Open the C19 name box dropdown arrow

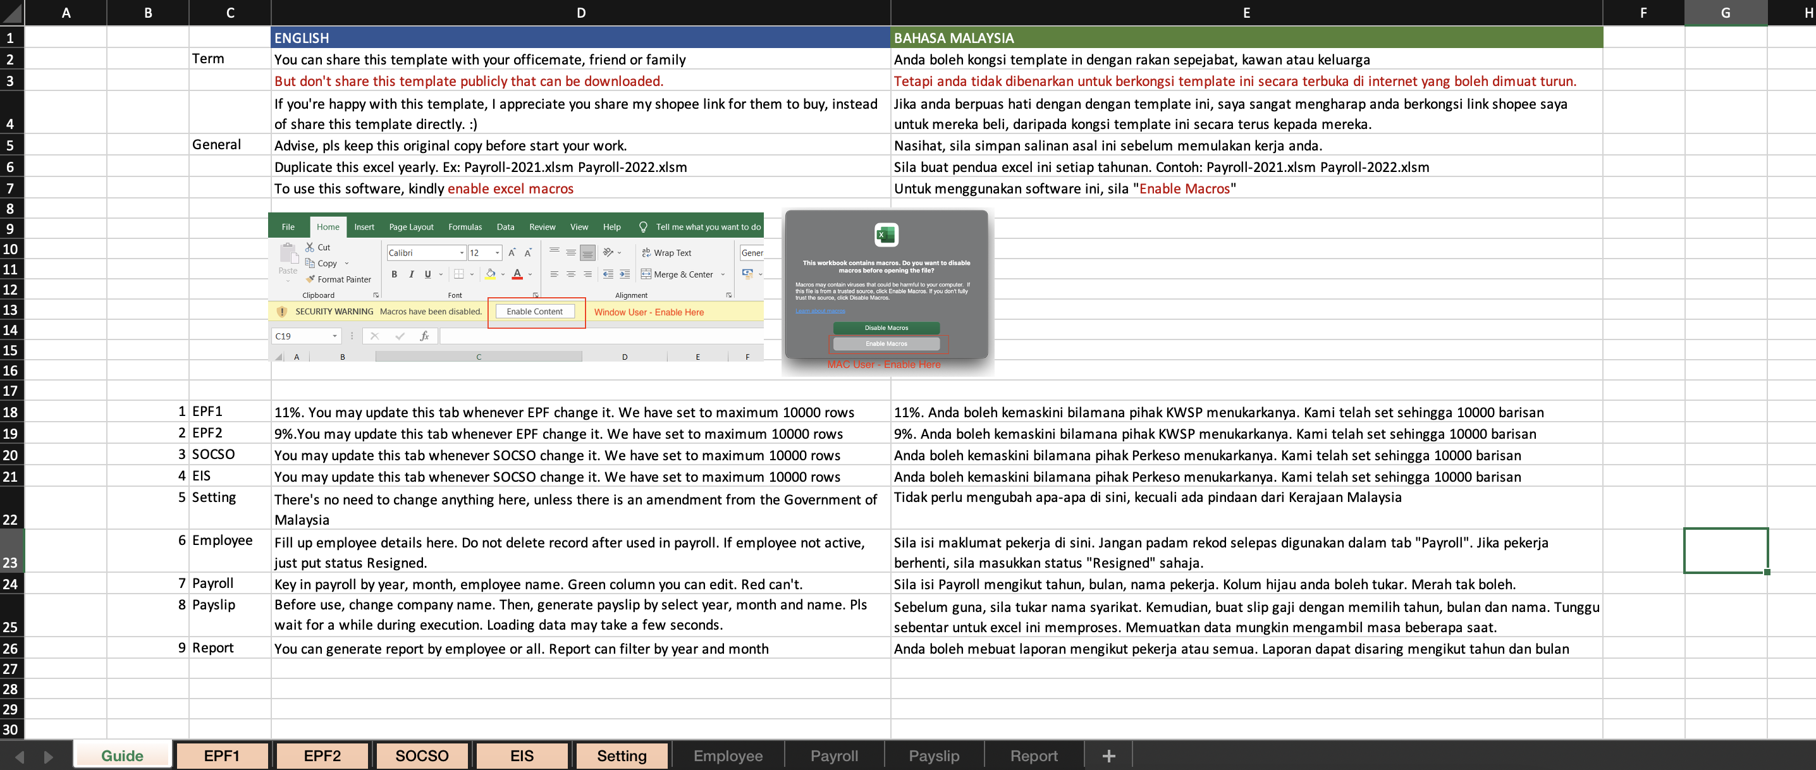coord(335,336)
